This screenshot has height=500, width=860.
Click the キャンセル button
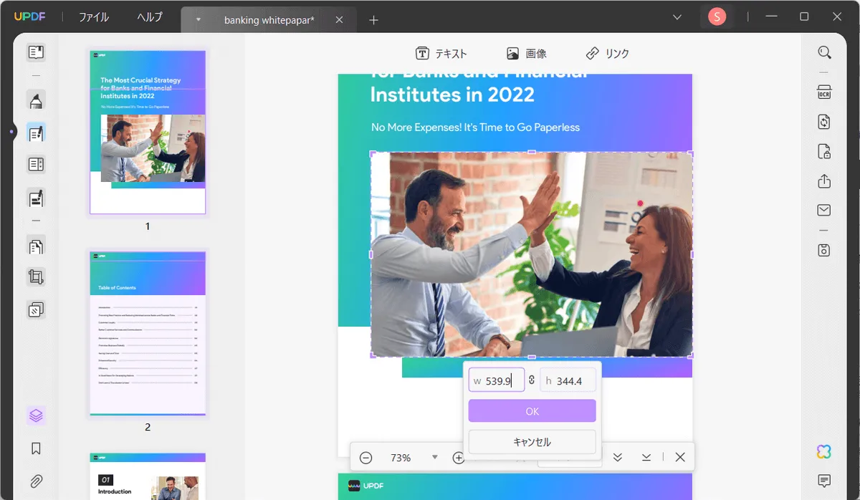(532, 442)
